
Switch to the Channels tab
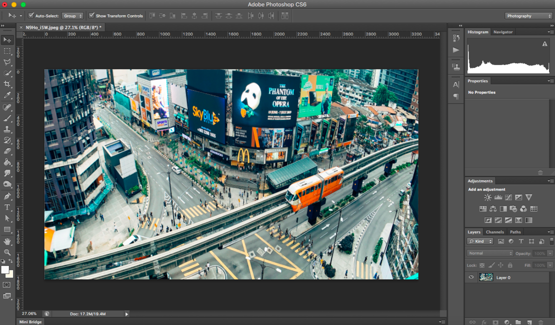(495, 232)
